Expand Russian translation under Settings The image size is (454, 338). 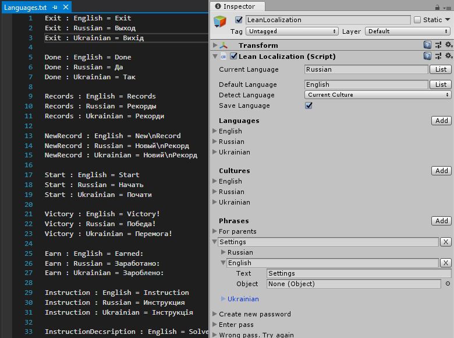(224, 252)
